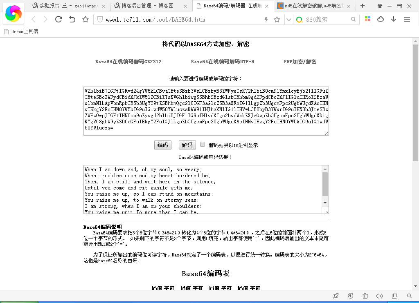The width and height of the screenshot is (419, 303).
Task: Go back with the browser back arrow
Action: point(34,19)
